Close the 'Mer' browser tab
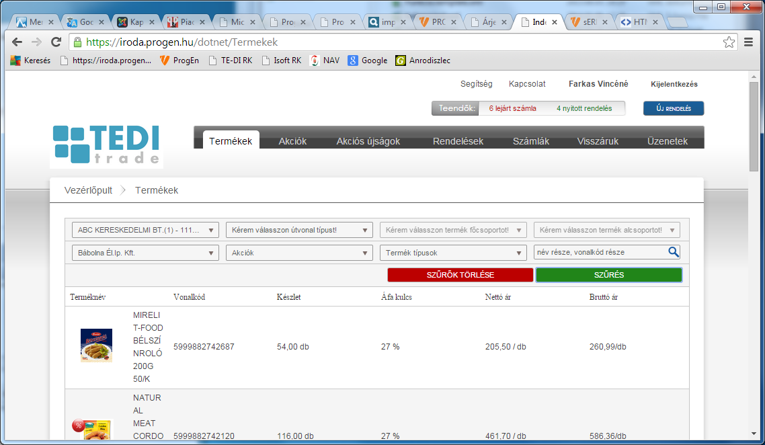 pos(50,22)
